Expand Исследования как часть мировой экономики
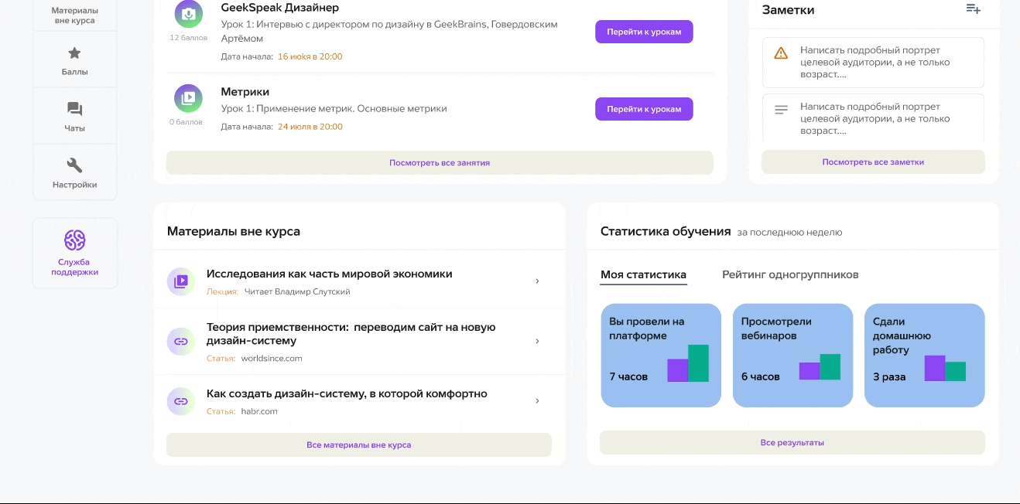This screenshot has width=1020, height=504. [537, 281]
